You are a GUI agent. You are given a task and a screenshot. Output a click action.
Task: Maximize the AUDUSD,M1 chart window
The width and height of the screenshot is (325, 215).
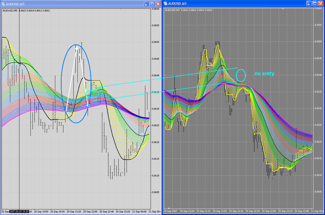pyautogui.click(x=315, y=4)
